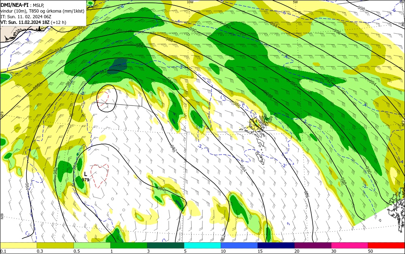The width and height of the screenshot is (405, 254).
Task: Click the darkest green precipitation patch near 982
Action: click(x=117, y=66)
